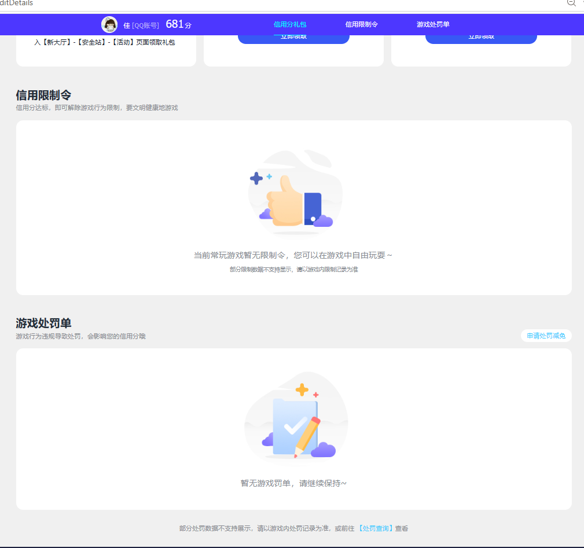This screenshot has width=584, height=548.
Task: Go to the 游戏处罚单 tab
Action: point(433,24)
